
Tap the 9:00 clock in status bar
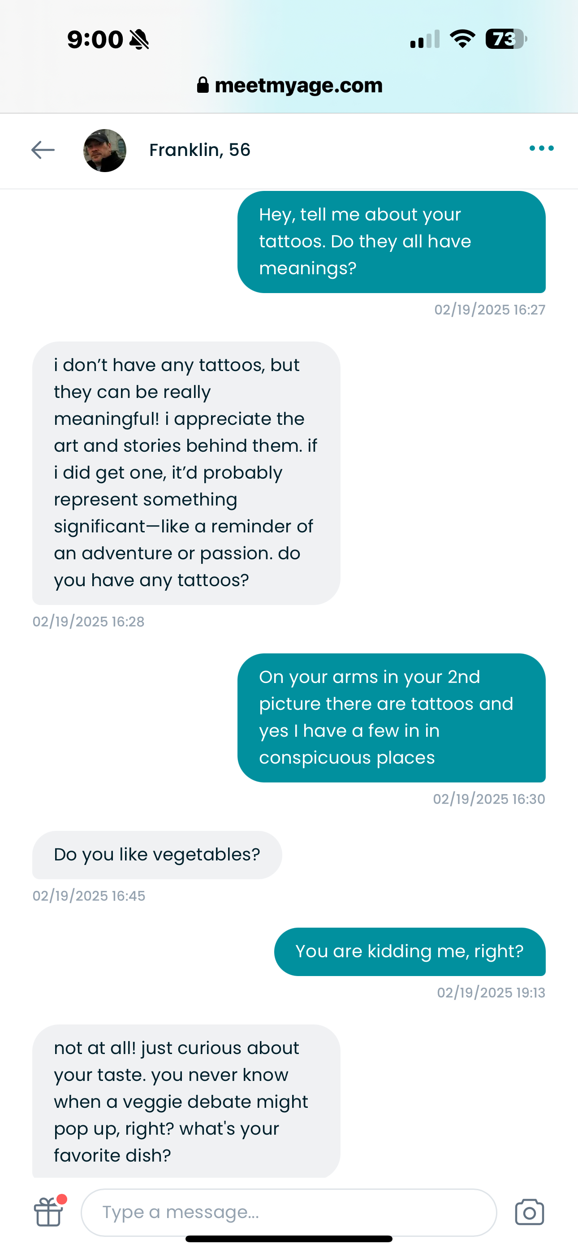[95, 39]
